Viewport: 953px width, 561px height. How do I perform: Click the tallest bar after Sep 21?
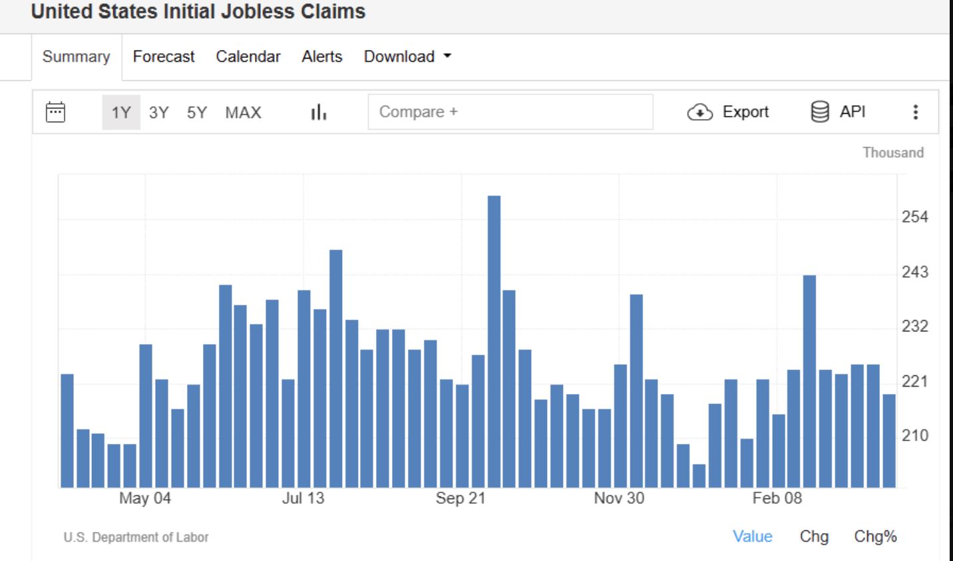pos(494,341)
